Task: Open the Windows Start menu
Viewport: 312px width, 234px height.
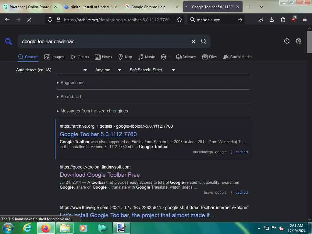Action: point(8,228)
